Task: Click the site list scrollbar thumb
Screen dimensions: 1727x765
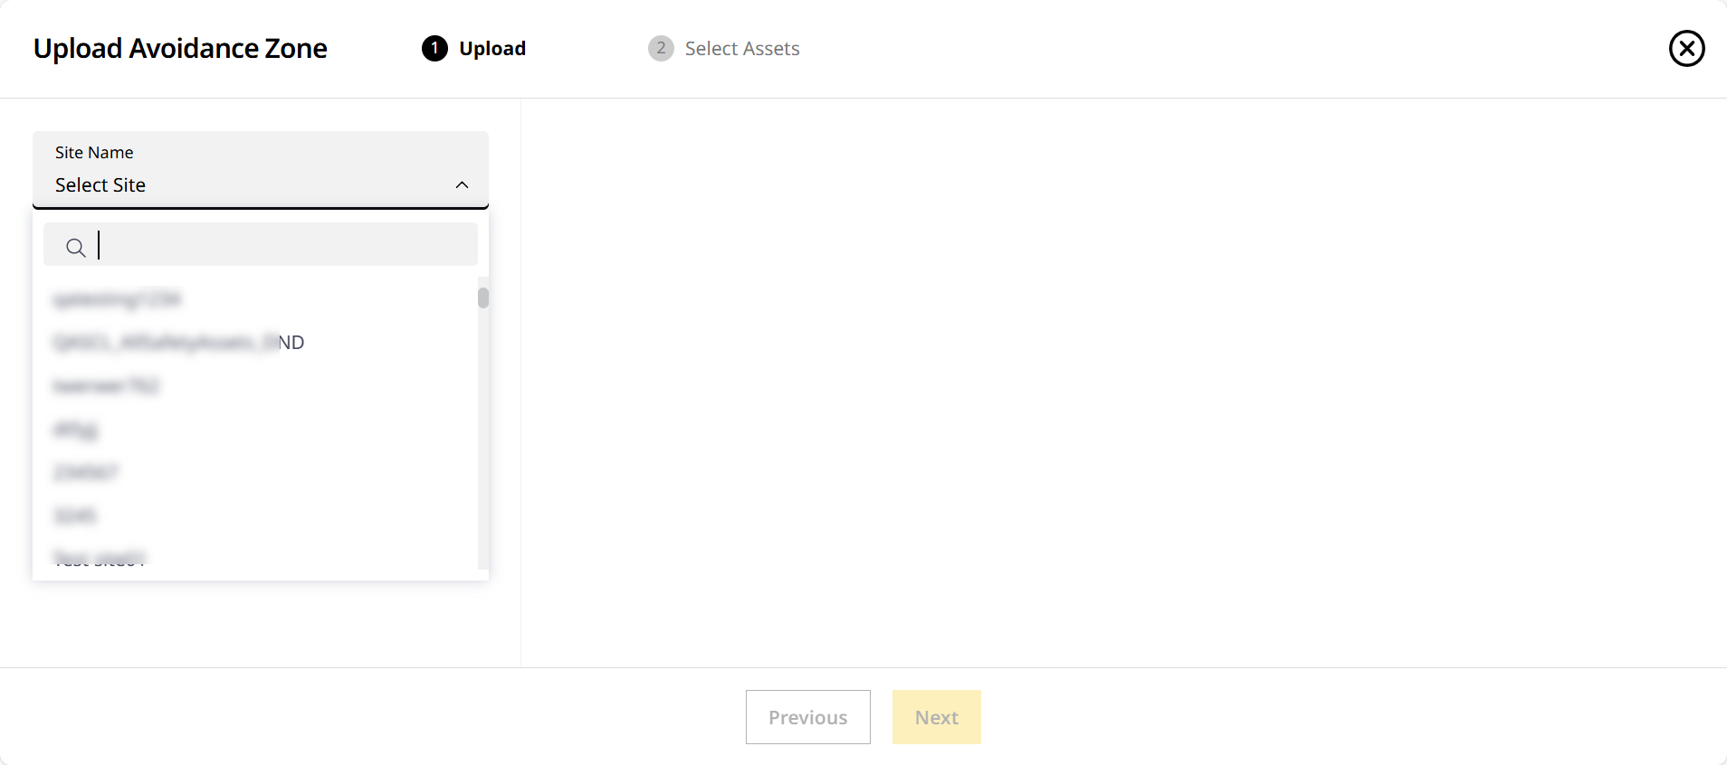Action: [483, 297]
